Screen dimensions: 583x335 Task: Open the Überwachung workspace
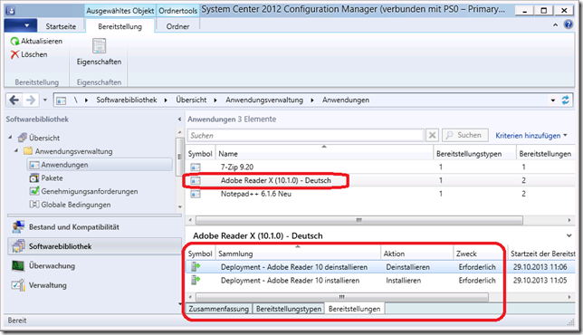coord(95,265)
